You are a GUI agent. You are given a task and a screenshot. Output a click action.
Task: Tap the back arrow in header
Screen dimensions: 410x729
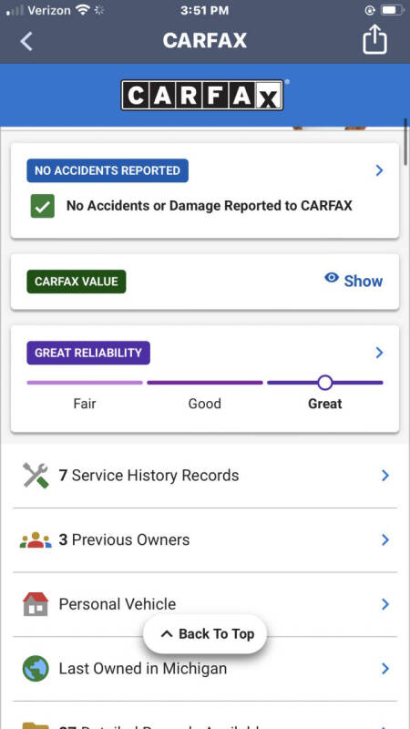click(26, 41)
